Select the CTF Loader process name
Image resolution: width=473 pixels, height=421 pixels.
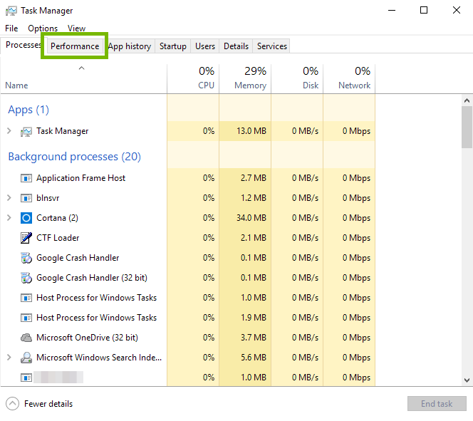(58, 238)
